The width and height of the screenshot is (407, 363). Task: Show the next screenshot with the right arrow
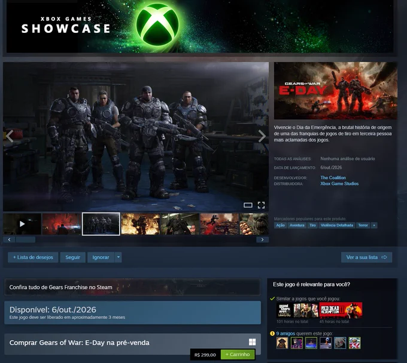(x=262, y=136)
